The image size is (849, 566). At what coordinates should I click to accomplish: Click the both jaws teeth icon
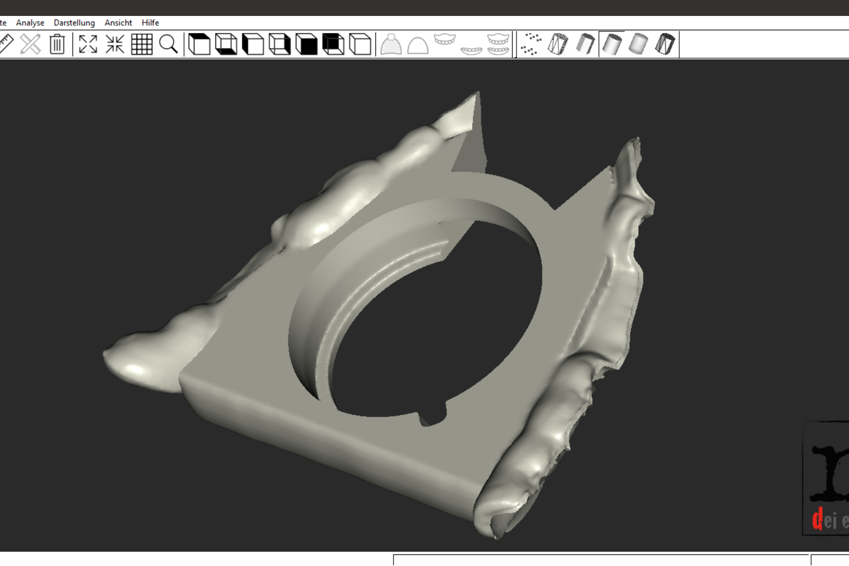(498, 44)
